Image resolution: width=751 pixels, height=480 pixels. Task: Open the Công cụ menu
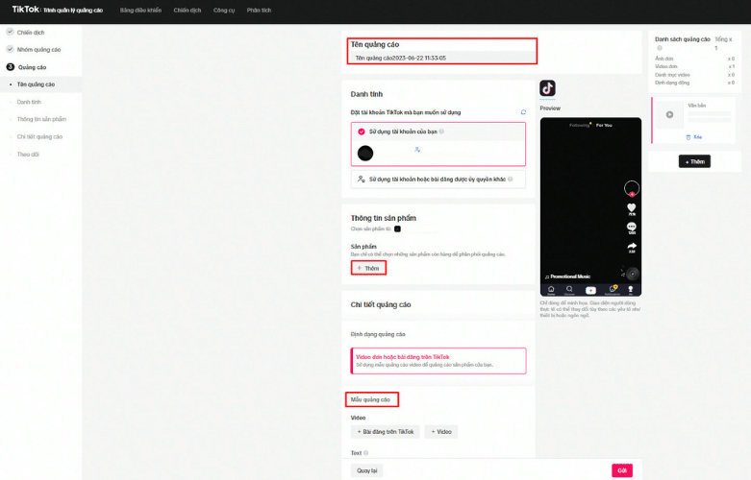pyautogui.click(x=224, y=10)
